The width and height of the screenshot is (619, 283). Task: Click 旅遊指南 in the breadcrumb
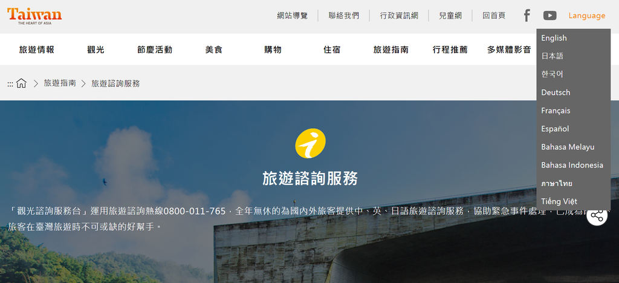click(60, 83)
